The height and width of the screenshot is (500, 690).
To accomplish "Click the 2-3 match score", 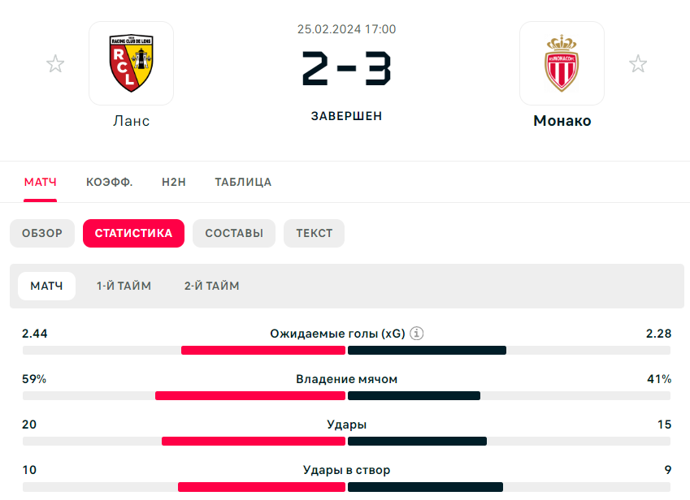I will pos(347,68).
